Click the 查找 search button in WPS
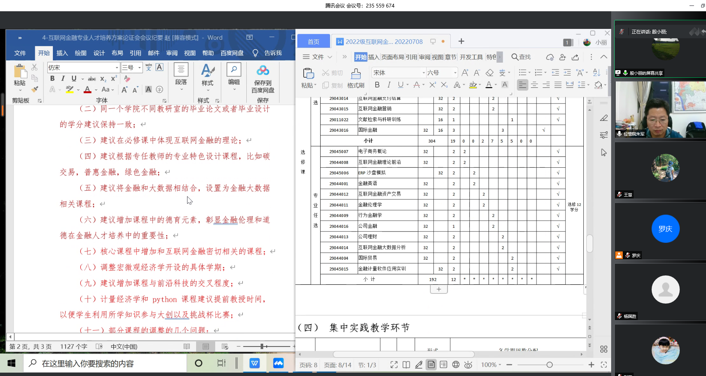Viewport: 706px width, 376px height. [521, 57]
